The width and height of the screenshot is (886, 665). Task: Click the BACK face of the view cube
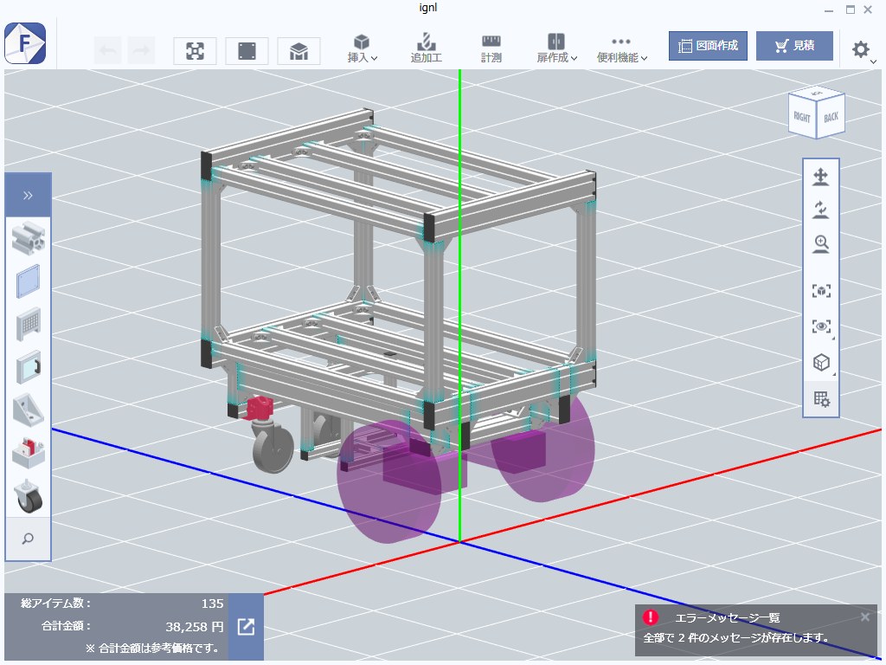click(831, 117)
